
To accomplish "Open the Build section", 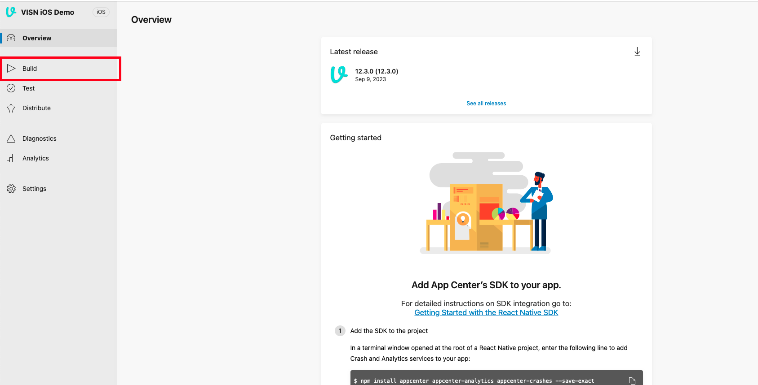I will (x=58, y=69).
